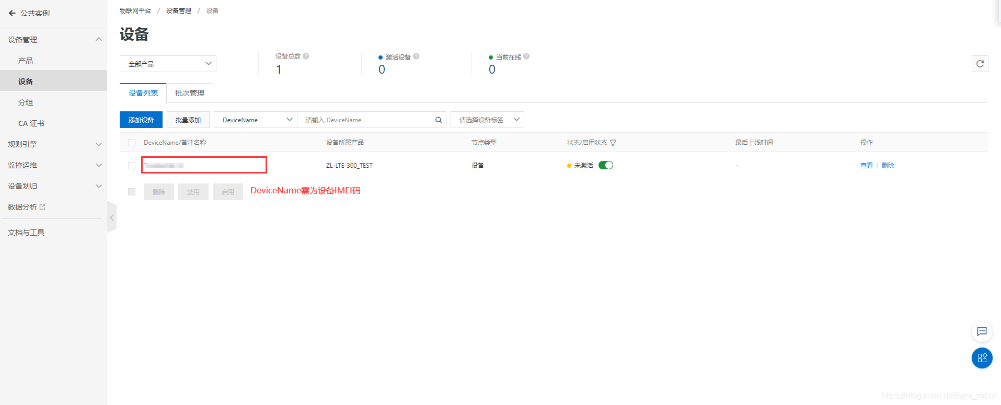The width and height of the screenshot is (1001, 405).
Task: Click the disabled 启用 button
Action: click(228, 192)
